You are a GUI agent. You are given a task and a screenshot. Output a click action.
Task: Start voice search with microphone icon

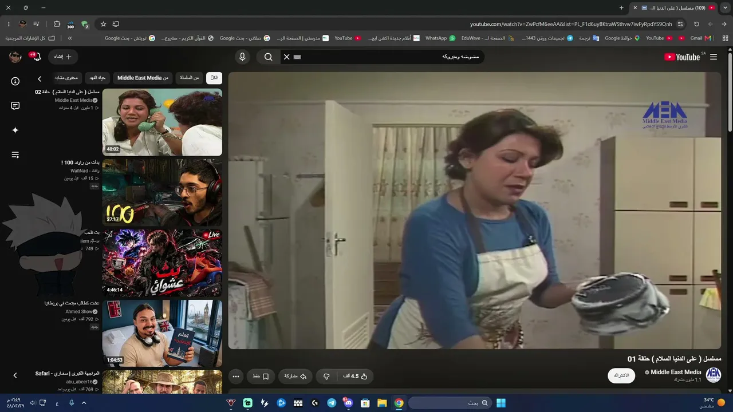pyautogui.click(x=242, y=57)
